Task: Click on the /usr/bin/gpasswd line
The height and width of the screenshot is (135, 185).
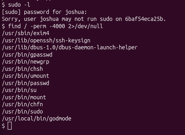Action: click(27, 55)
